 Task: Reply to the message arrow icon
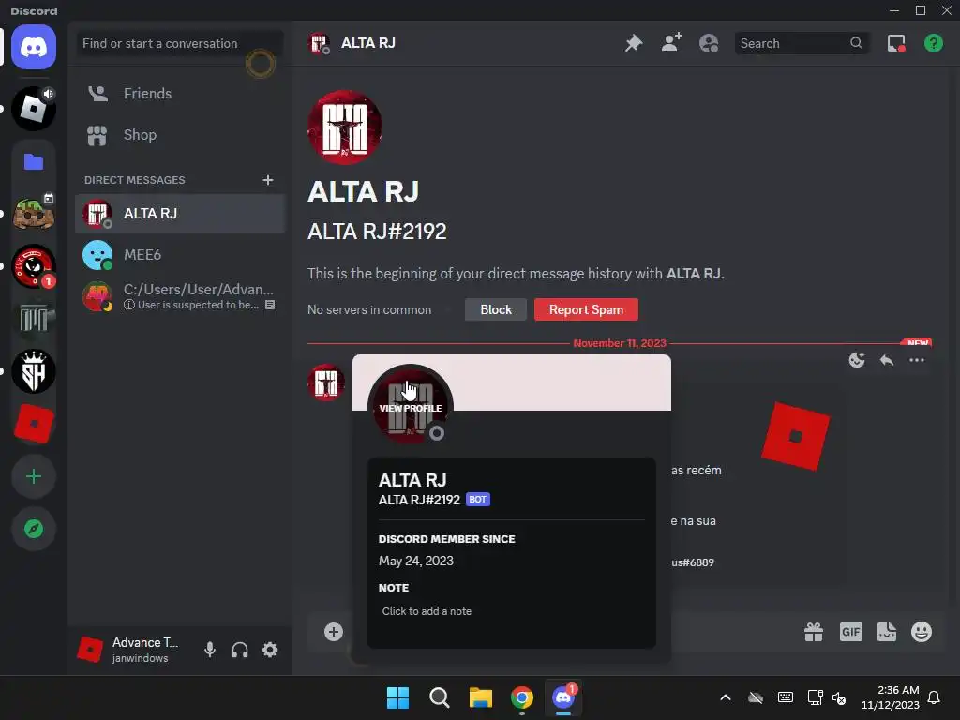pyautogui.click(x=887, y=360)
